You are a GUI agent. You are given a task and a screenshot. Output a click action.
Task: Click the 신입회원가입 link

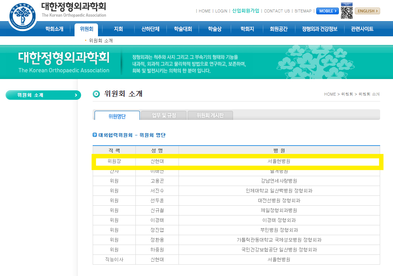(246, 11)
